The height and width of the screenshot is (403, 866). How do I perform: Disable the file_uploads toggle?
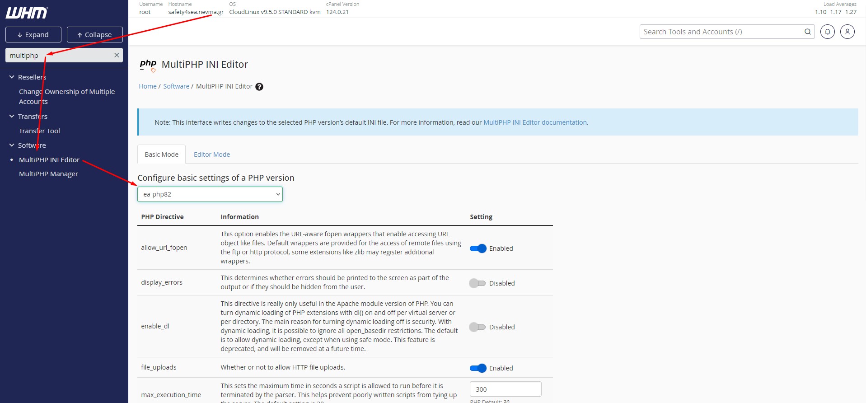(477, 368)
